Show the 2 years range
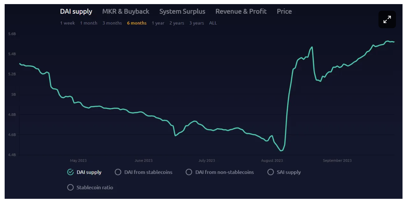Screen dimensions: 417x204 pos(177,23)
